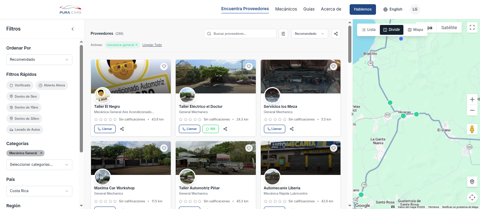Open Maxima Car Workshop title
The image size is (480, 209).
pyautogui.click(x=115, y=188)
